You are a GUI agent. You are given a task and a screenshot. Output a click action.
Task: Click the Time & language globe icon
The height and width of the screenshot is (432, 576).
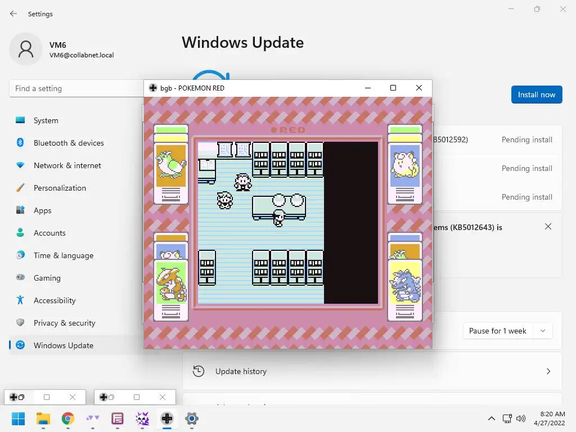(x=20, y=255)
